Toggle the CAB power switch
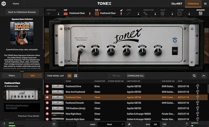Image resolution: width=209 pixels, height=127 pixels. point(121,14)
